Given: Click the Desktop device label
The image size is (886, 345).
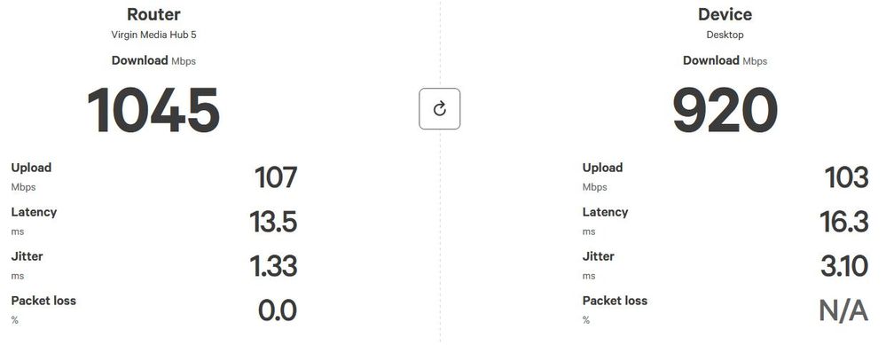Looking at the screenshot, I should pos(725,35).
